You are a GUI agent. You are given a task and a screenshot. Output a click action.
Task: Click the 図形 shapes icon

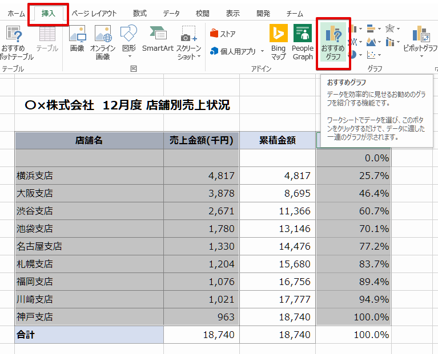click(129, 33)
